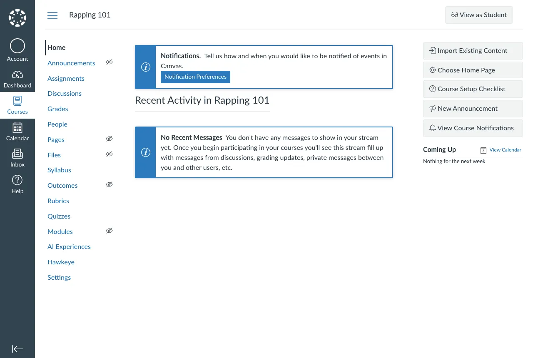Open Pages in course navigation
The height and width of the screenshot is (358, 533).
tap(56, 139)
